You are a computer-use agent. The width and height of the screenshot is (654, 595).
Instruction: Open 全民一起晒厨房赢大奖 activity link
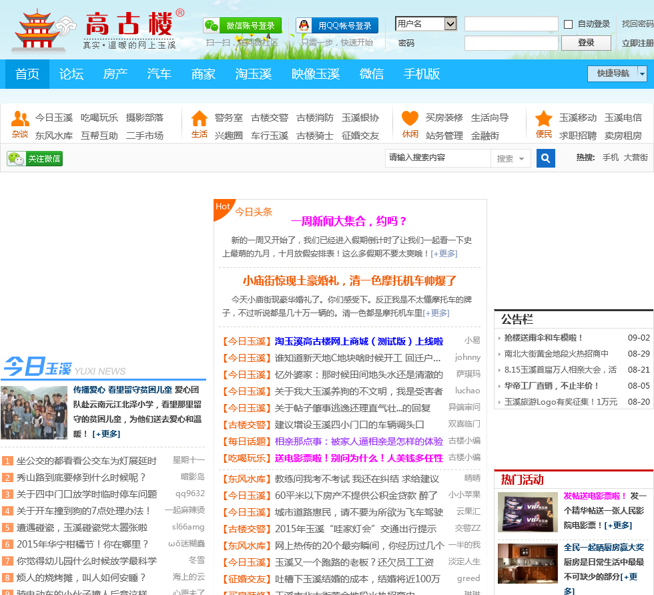click(x=604, y=548)
